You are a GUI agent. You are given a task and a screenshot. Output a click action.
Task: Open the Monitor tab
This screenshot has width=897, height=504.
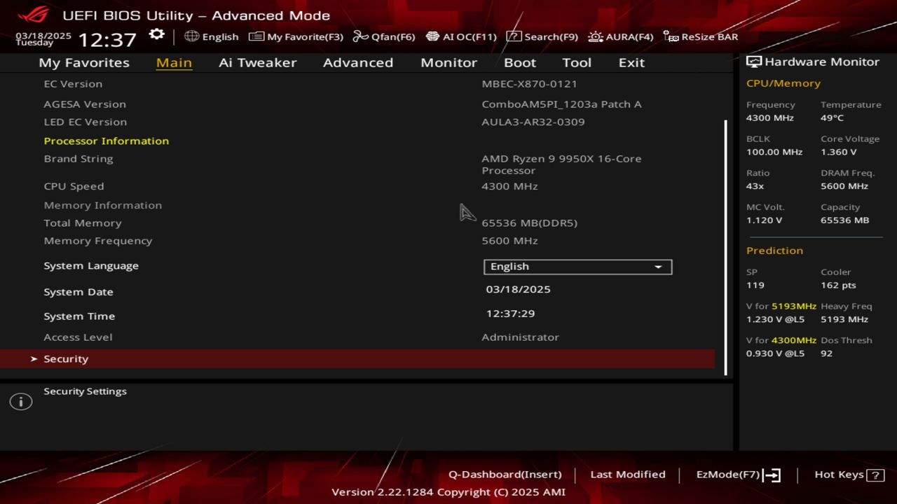[448, 62]
